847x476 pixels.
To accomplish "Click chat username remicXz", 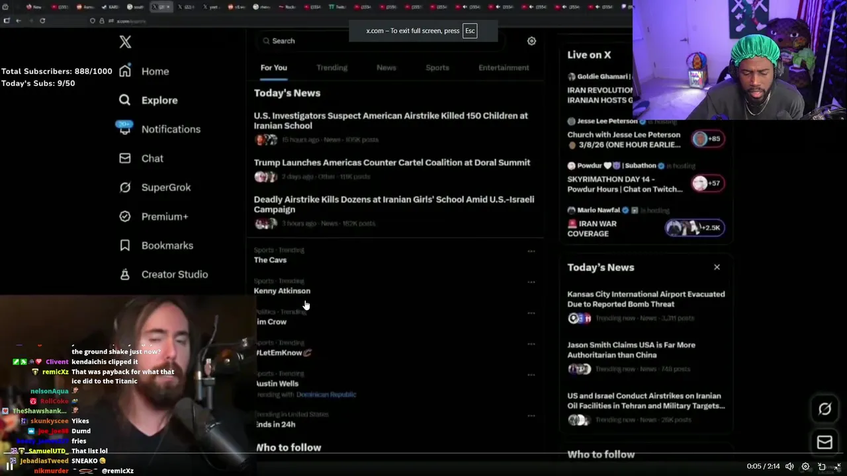I will [56, 372].
